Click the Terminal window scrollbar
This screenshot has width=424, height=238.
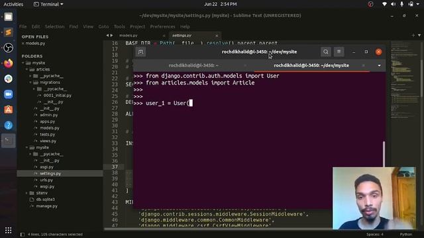click(384, 154)
